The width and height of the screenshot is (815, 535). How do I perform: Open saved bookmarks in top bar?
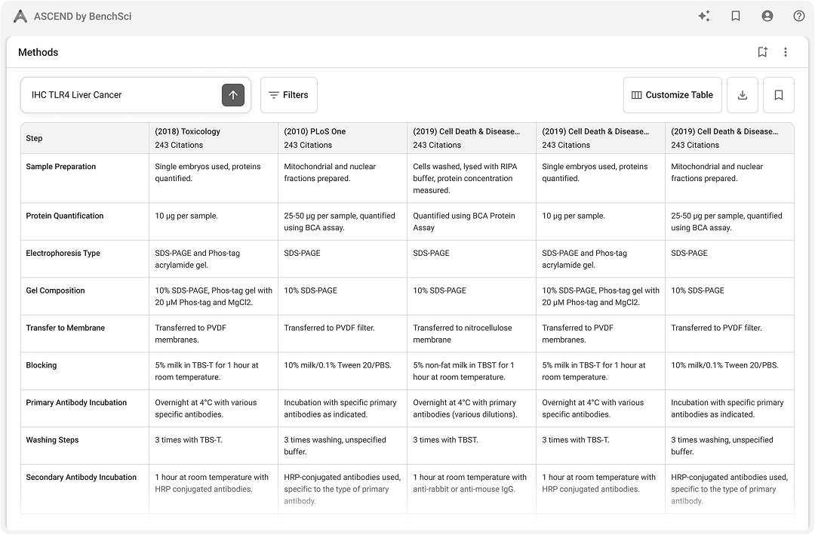click(x=736, y=16)
